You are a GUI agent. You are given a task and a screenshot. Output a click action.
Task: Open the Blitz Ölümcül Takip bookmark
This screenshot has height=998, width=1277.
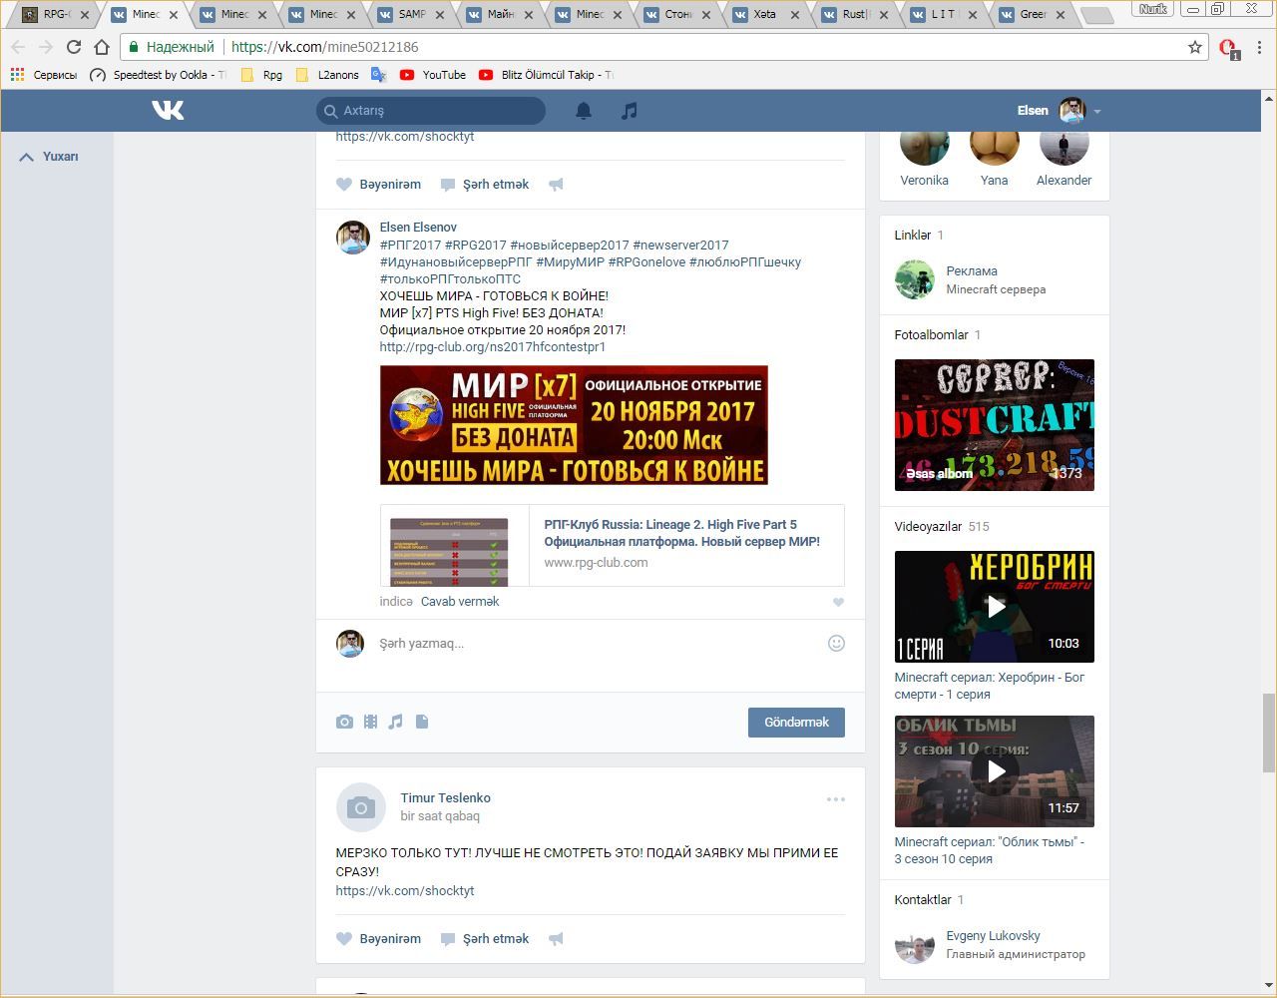(x=546, y=75)
